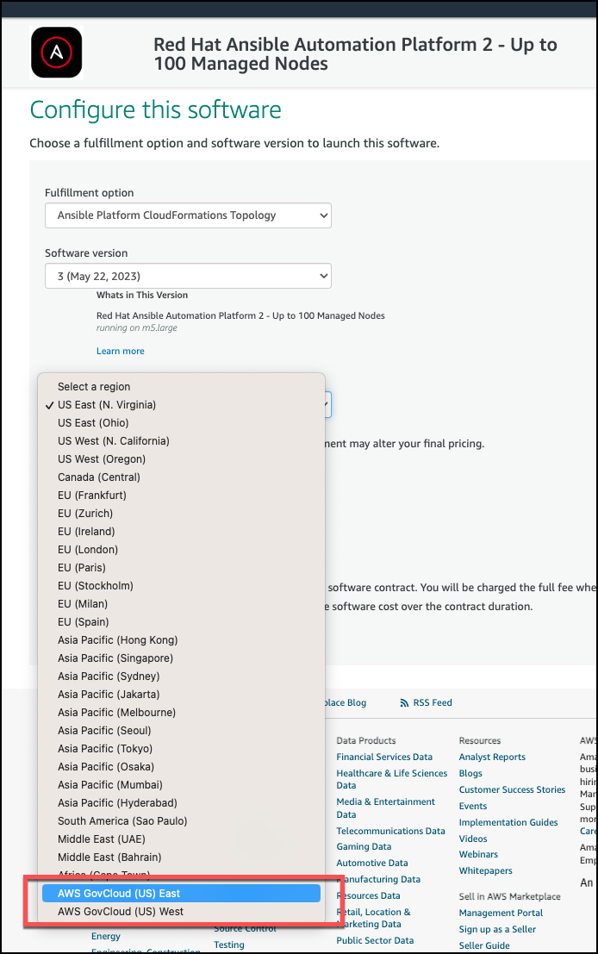Open the Events link
This screenshot has height=954, width=598.
point(473,806)
